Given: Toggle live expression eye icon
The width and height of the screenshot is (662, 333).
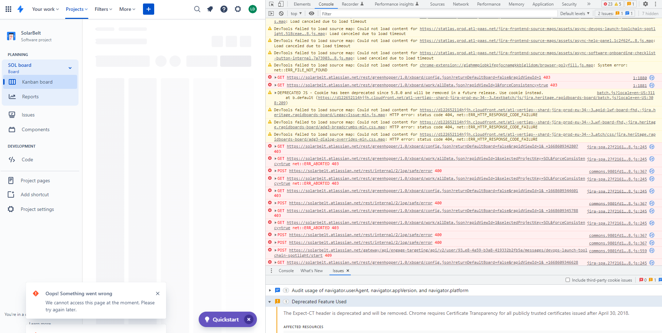Looking at the screenshot, I should [x=312, y=14].
